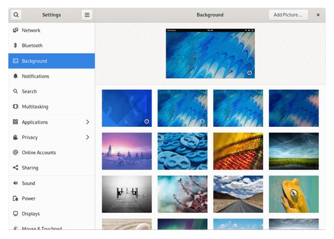Choose the desert road wallpaper

coord(238,194)
